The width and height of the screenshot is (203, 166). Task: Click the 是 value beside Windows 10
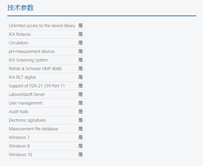click(80, 155)
